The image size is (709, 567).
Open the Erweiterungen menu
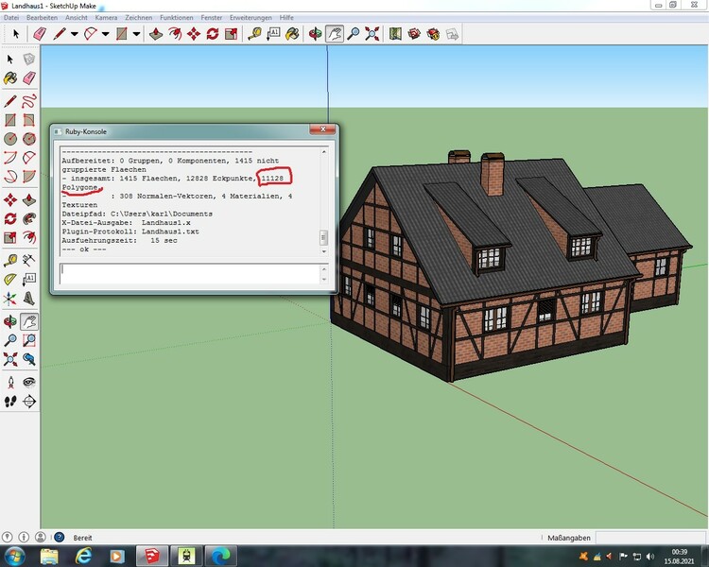[250, 18]
